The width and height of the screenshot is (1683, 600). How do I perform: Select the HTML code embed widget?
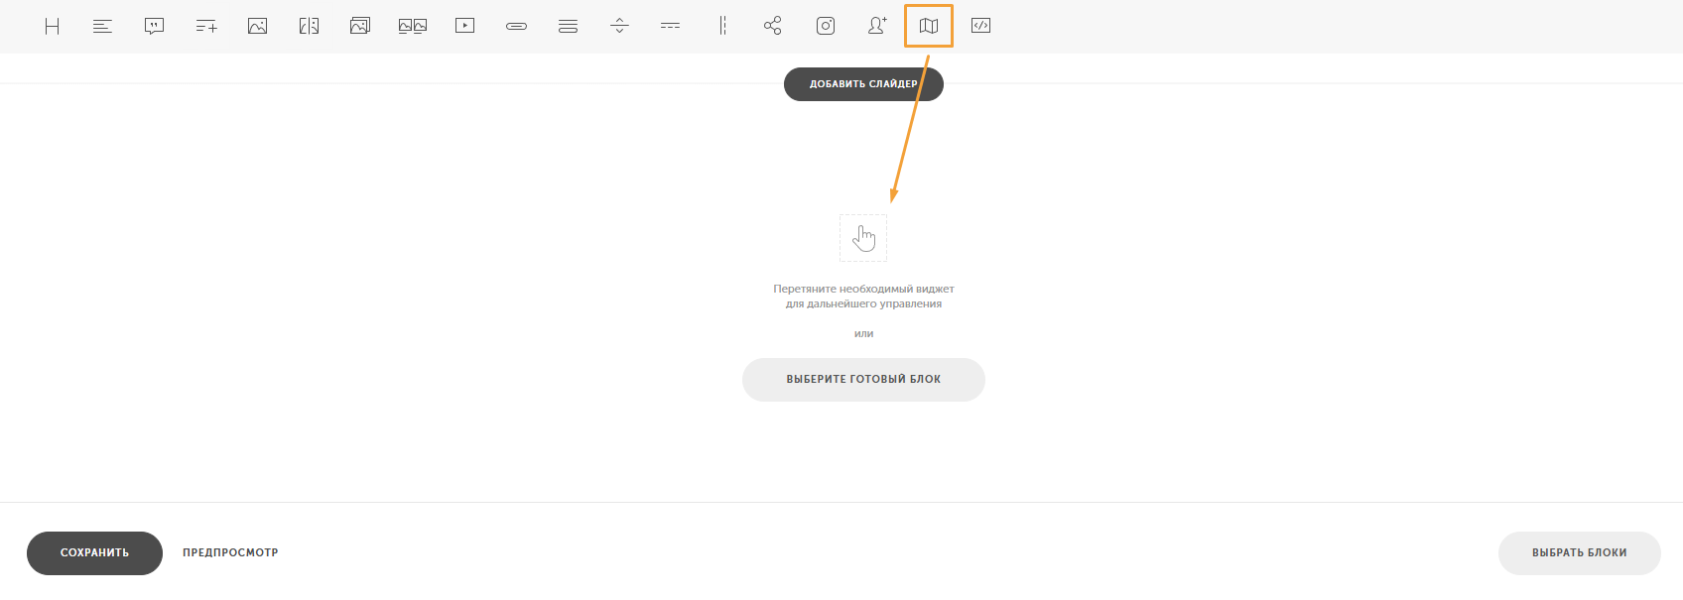[980, 26]
